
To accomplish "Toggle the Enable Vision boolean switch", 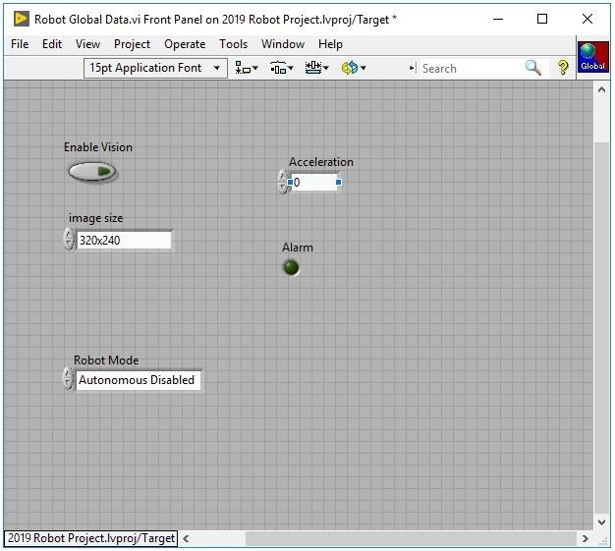I will (x=92, y=172).
